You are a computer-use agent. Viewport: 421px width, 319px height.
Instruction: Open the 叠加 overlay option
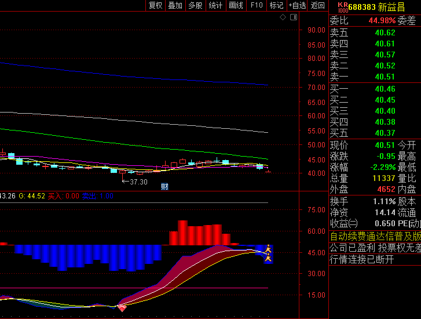pyautogui.click(x=175, y=5)
